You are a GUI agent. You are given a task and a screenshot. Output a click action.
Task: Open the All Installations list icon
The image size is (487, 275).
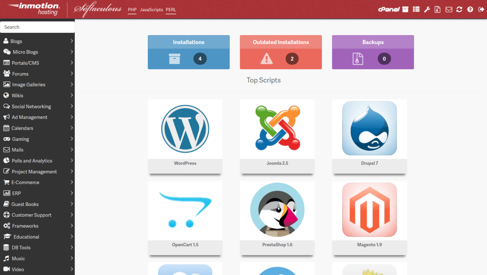[416, 9]
